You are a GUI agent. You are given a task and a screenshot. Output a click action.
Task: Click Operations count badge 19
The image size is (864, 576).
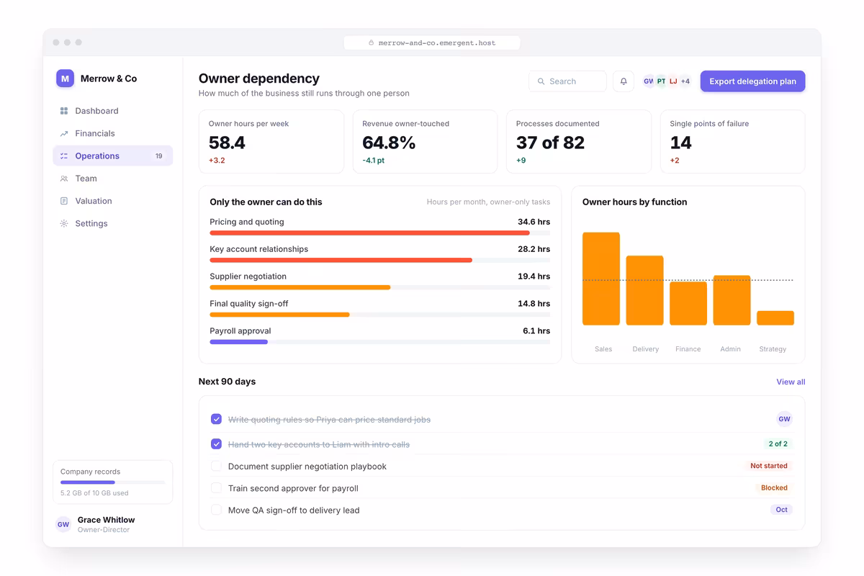pos(159,156)
